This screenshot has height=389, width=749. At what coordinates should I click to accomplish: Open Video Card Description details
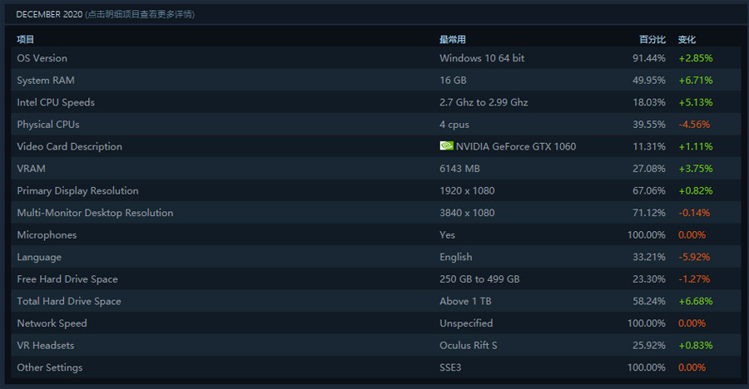tap(375, 146)
